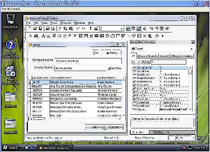This screenshot has width=210, height=152.
Task: Select the Caption property row
Action: pos(160,109)
